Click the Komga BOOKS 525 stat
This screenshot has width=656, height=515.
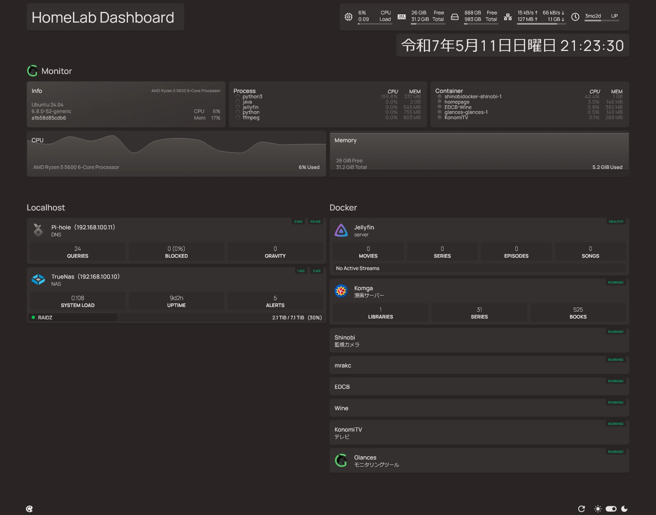click(x=578, y=313)
